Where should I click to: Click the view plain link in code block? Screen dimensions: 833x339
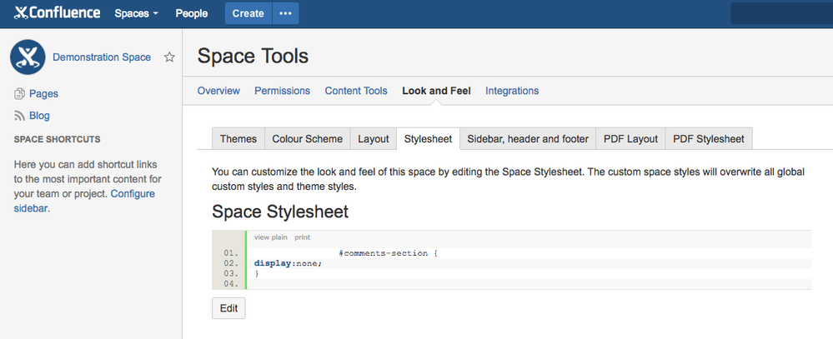[270, 237]
